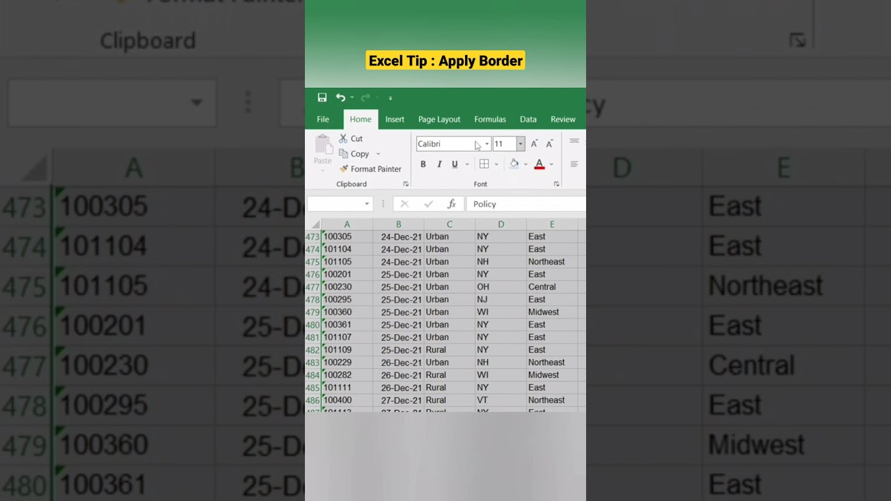Click the font size box showing 11
Image resolution: width=891 pixels, height=501 pixels.
pos(504,144)
